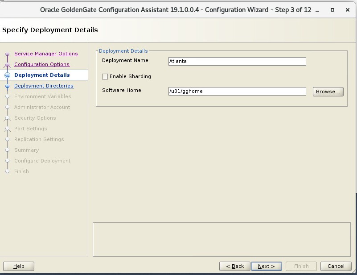Click the Replication Settings step label
357x275 pixels.
pyautogui.click(x=39, y=139)
